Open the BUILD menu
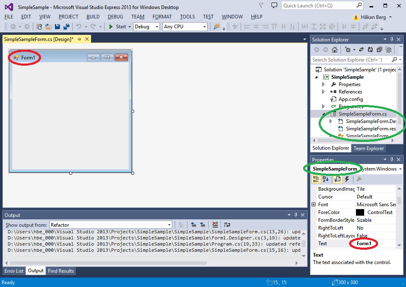The width and height of the screenshot is (406, 287). 93,17
